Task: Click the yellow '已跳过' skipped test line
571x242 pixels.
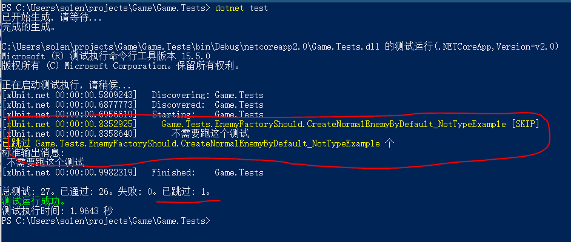Action: [x=198, y=143]
